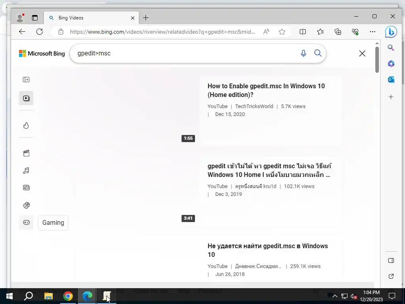Click the Jun 26, 2018 date
This screenshot has height=304, width=405.
[x=230, y=274]
